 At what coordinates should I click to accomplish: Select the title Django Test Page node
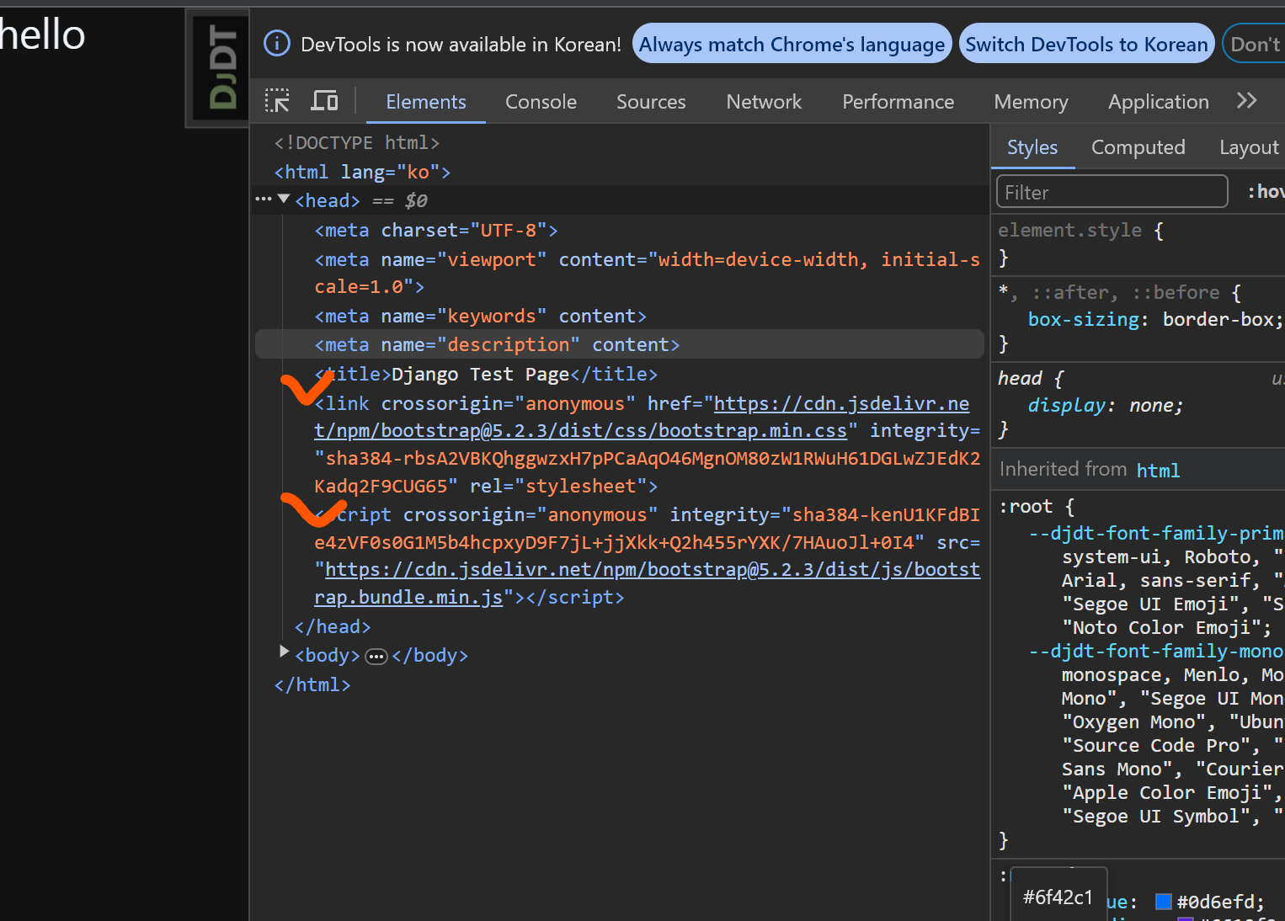(x=486, y=374)
